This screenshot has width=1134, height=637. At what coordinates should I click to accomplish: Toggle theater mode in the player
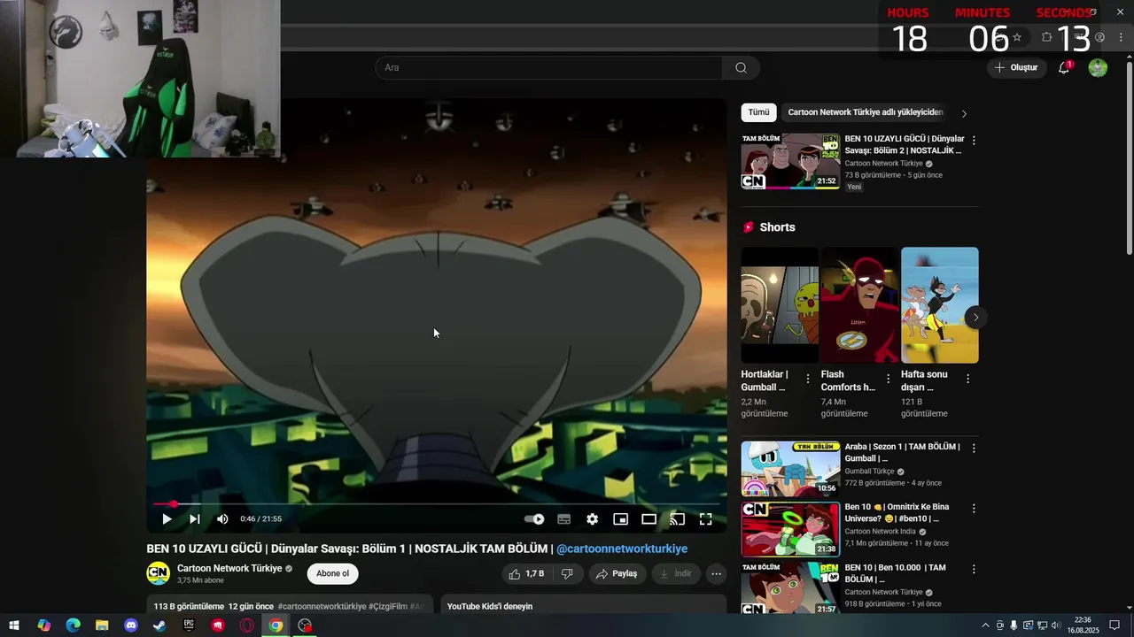[x=649, y=519]
